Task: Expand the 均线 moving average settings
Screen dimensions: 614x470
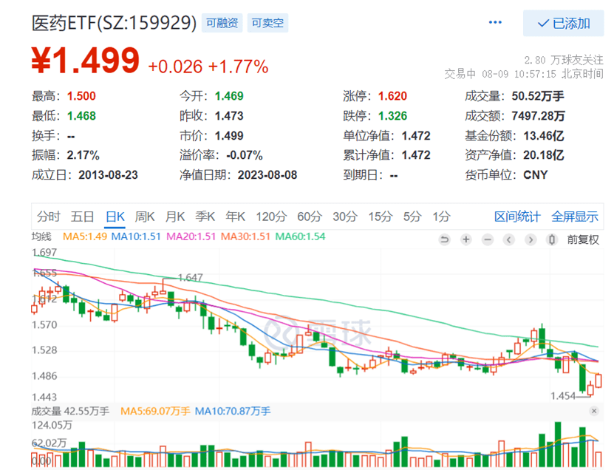Action: [x=41, y=236]
